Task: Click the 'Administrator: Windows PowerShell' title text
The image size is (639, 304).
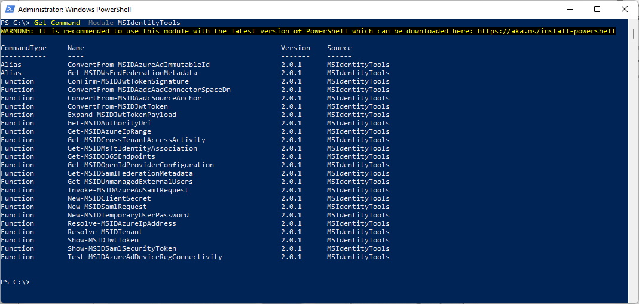Action: (x=75, y=10)
